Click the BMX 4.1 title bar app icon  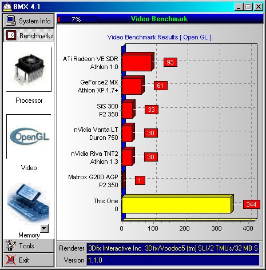[x=7, y=7]
